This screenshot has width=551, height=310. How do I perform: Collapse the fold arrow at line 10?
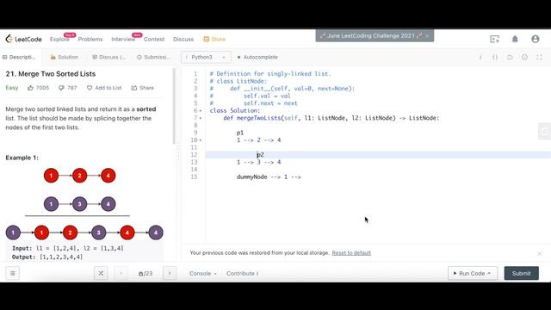click(201, 140)
